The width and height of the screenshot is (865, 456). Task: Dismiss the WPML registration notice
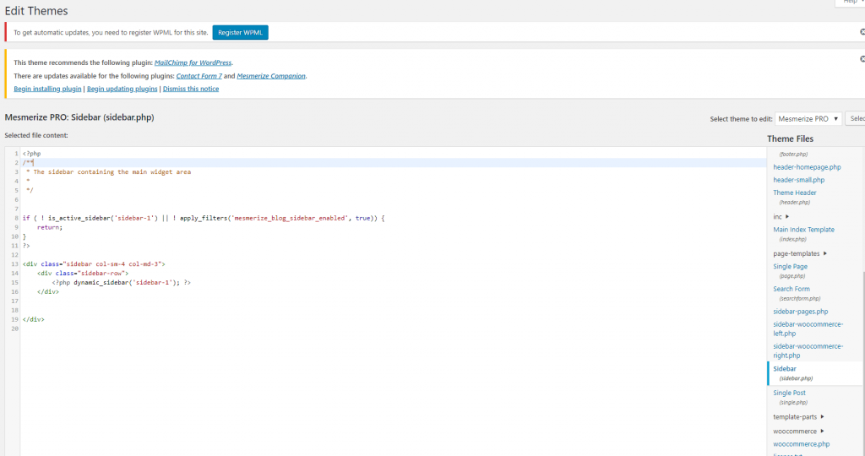[862, 32]
